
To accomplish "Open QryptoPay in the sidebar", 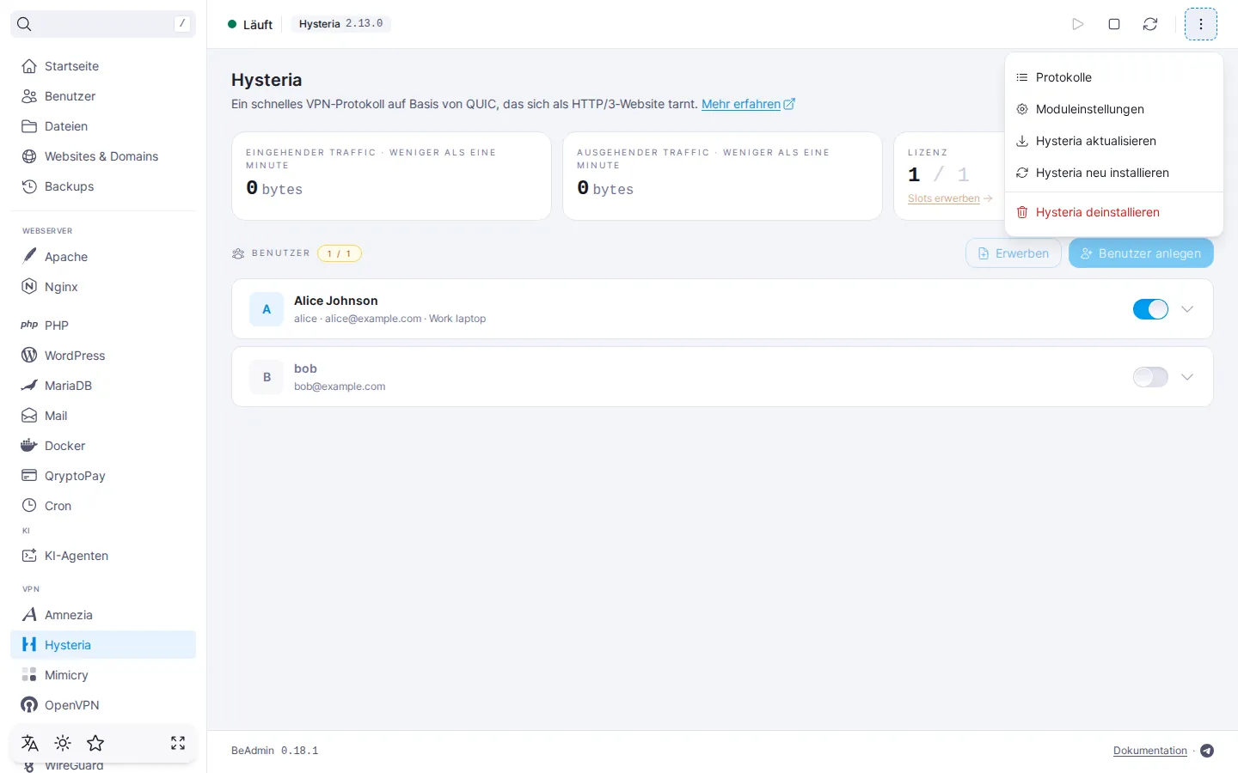I will click(103, 476).
